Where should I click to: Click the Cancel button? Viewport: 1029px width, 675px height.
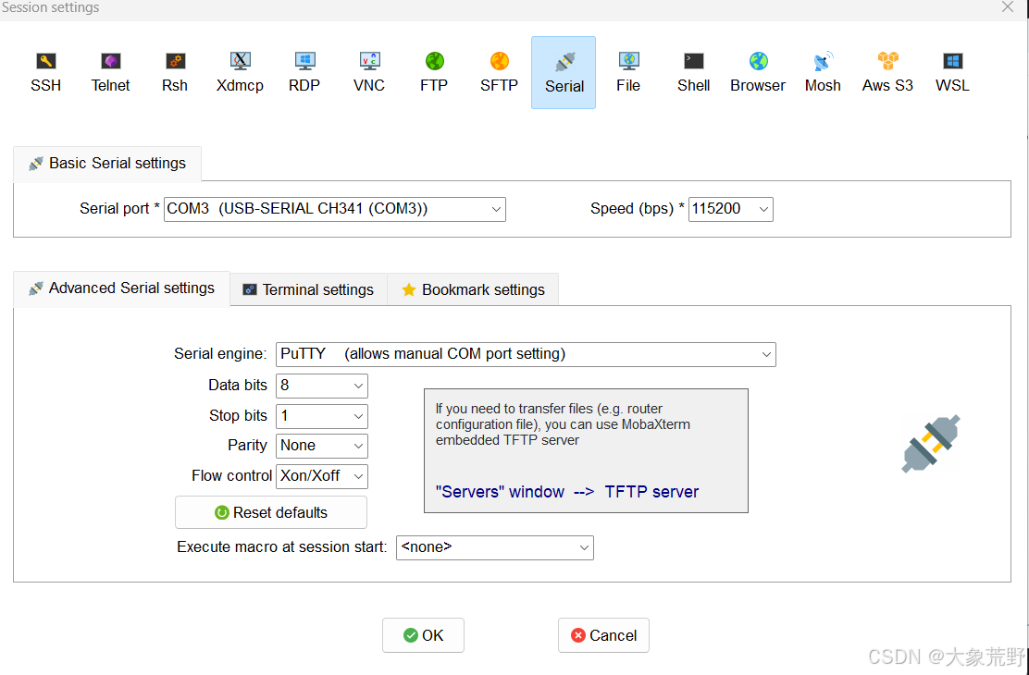click(x=603, y=635)
